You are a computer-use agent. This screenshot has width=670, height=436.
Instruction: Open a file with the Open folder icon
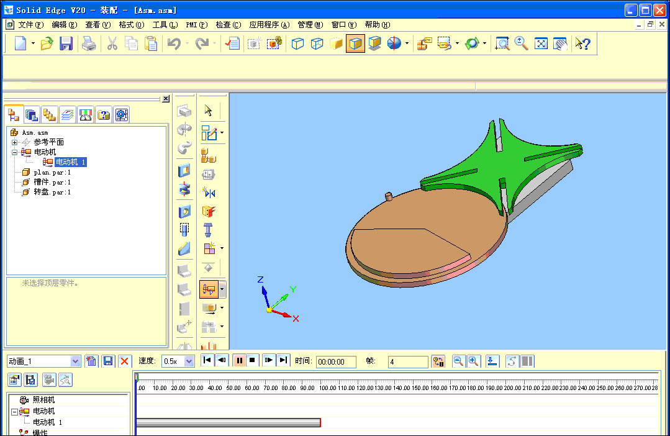click(47, 43)
